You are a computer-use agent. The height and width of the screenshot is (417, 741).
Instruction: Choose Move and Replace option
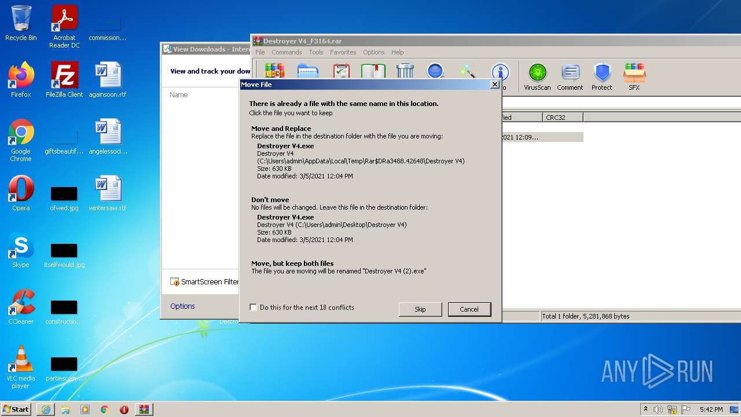(369, 153)
